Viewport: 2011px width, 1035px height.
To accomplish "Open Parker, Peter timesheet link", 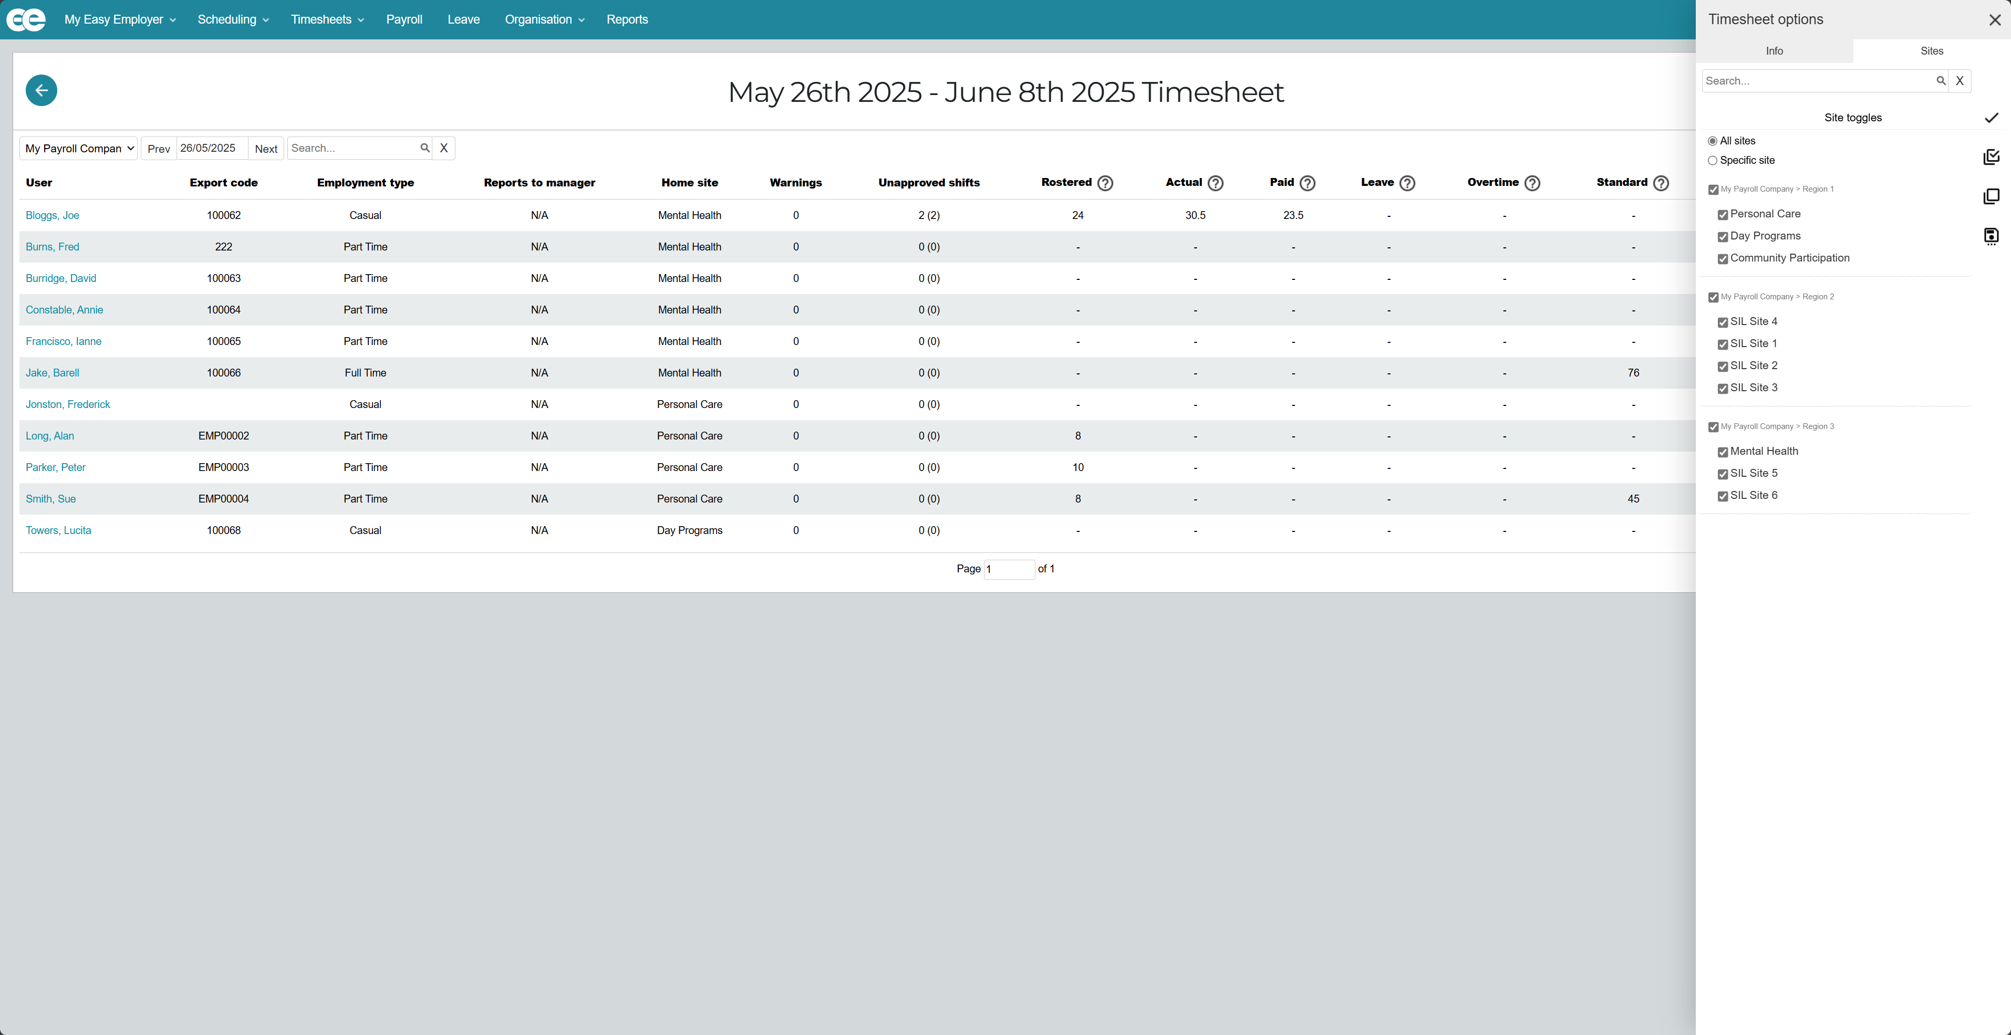I will coord(56,467).
